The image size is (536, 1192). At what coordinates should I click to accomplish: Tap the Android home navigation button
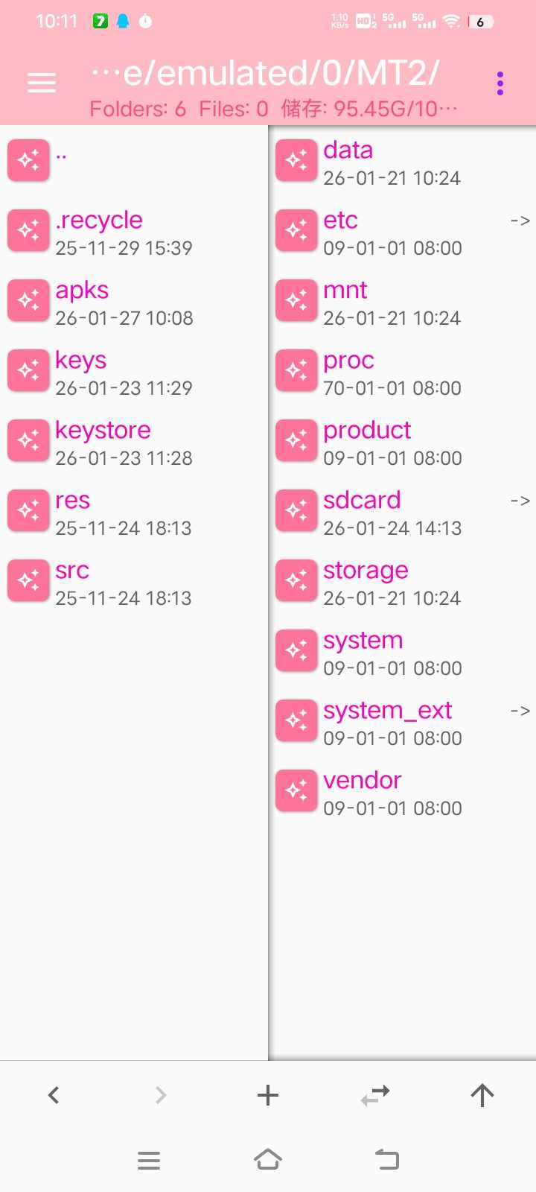(x=268, y=1160)
